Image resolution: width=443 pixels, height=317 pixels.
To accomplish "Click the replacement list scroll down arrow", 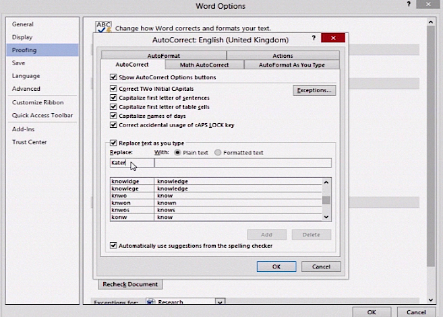I will point(326,217).
